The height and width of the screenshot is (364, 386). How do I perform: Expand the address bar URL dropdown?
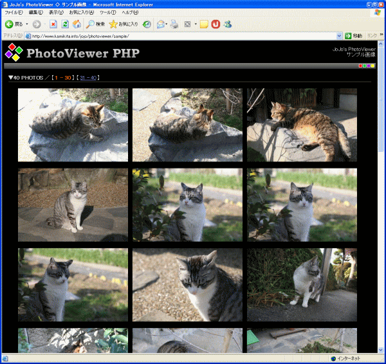(339, 36)
